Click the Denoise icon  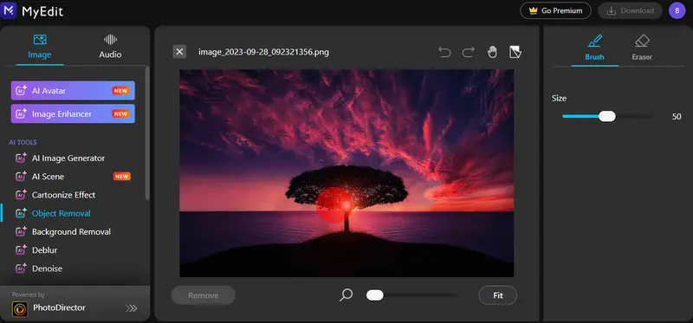tap(21, 268)
